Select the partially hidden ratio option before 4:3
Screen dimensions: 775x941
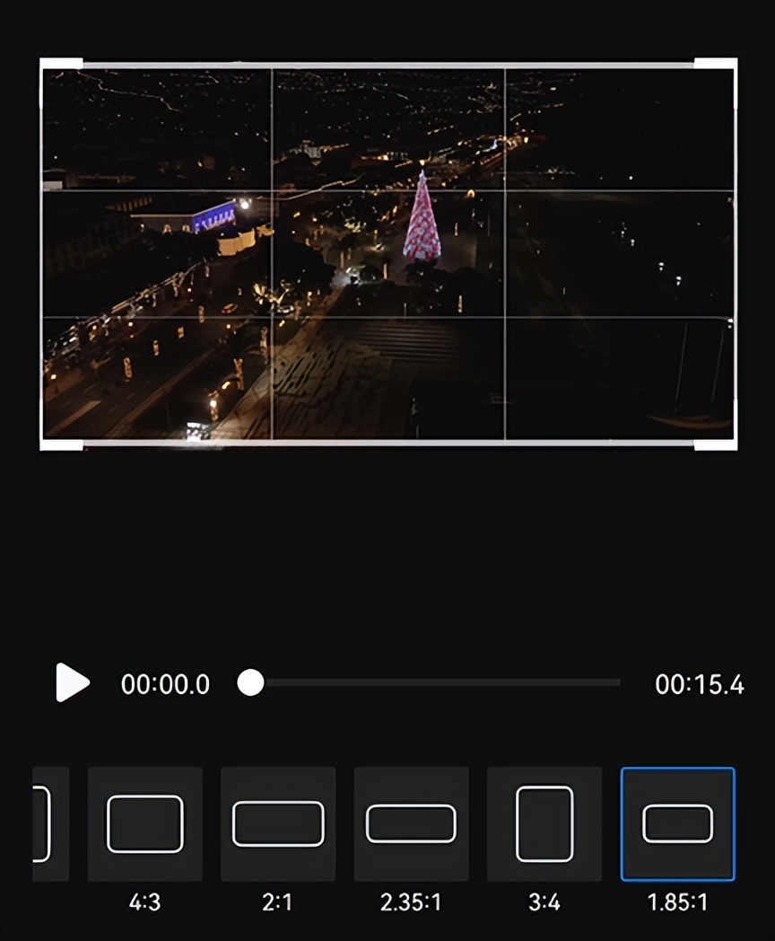(50, 824)
